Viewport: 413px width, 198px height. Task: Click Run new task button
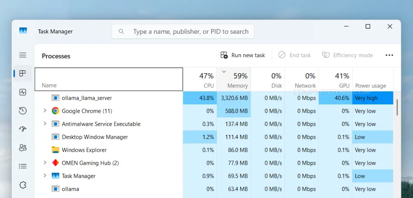[x=243, y=55]
